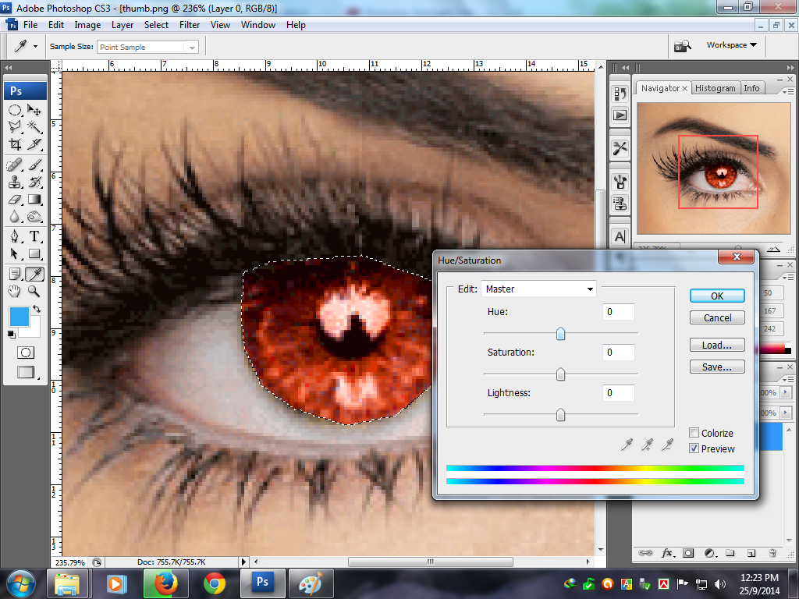799x599 pixels.
Task: Click the Navigator eye thumbnail preview
Action: click(x=713, y=168)
